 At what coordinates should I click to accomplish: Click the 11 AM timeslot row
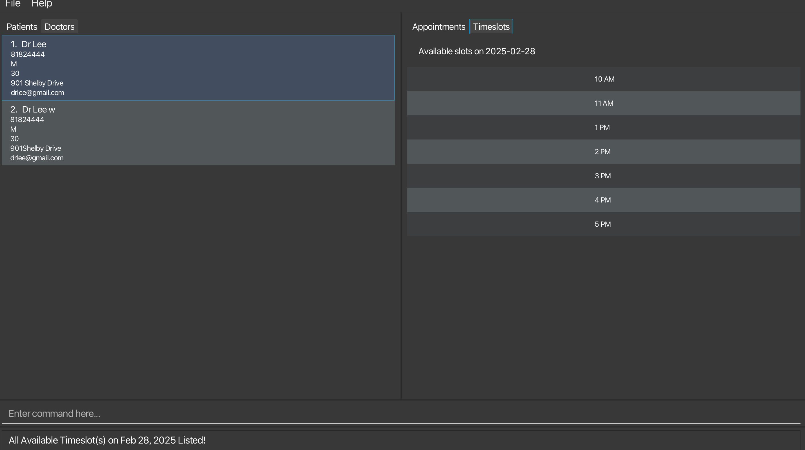point(604,103)
